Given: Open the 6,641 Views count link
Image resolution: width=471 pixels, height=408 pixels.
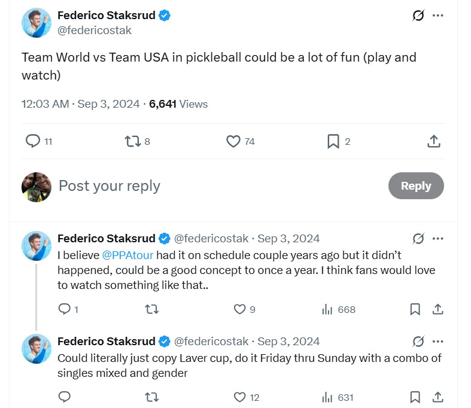Looking at the screenshot, I should [x=178, y=104].
